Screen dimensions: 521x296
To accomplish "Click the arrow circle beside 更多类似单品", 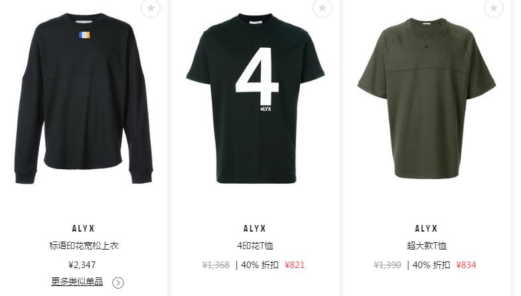I will [118, 283].
